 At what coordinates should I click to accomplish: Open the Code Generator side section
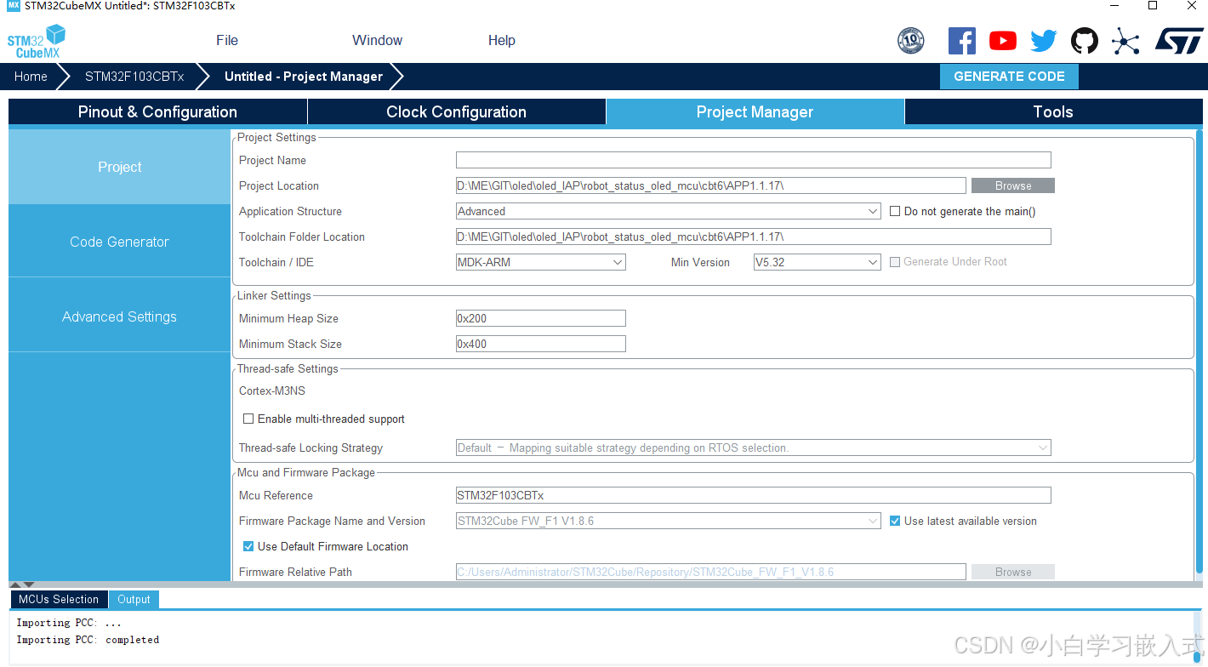pos(120,242)
